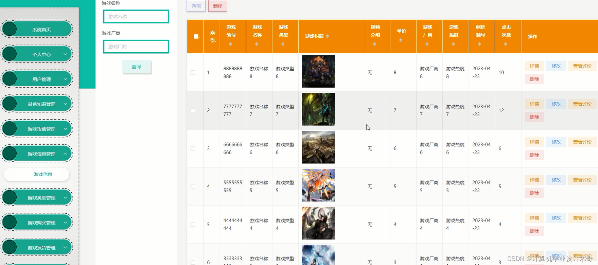This screenshot has height=265, width=598.
Task: Click the dark circle icon on 游戏购买管理
Action: [x=10, y=223]
